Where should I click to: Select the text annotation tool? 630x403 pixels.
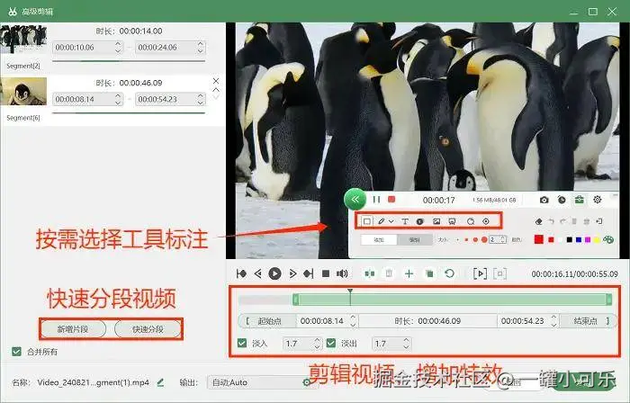tap(405, 221)
